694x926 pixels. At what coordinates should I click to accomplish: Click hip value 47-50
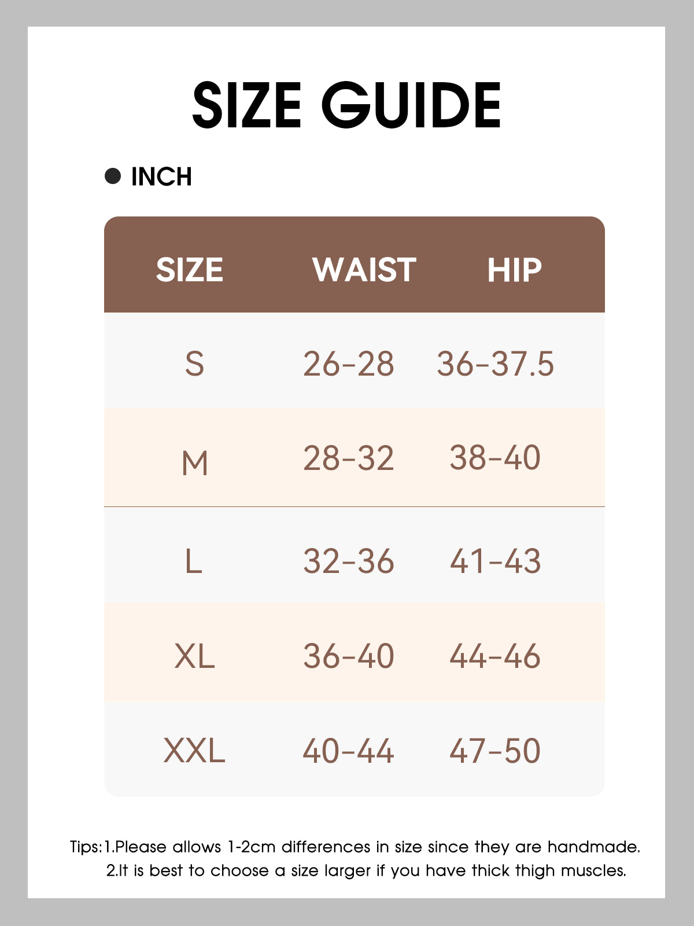[x=496, y=751]
